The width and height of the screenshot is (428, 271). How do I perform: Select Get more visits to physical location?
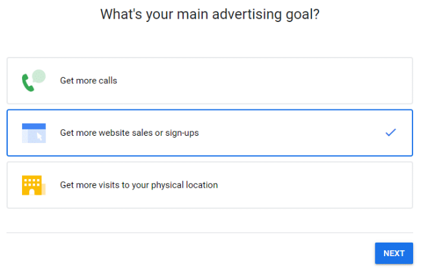click(210, 185)
